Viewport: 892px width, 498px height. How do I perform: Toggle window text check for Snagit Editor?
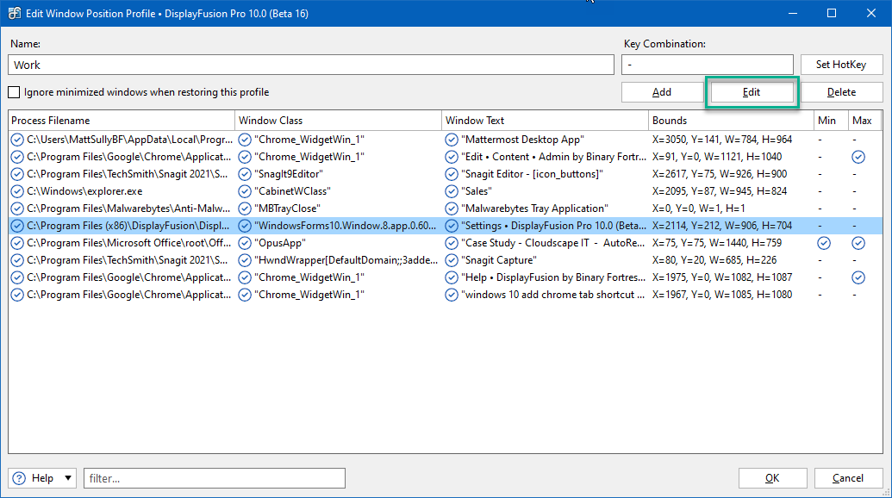452,174
